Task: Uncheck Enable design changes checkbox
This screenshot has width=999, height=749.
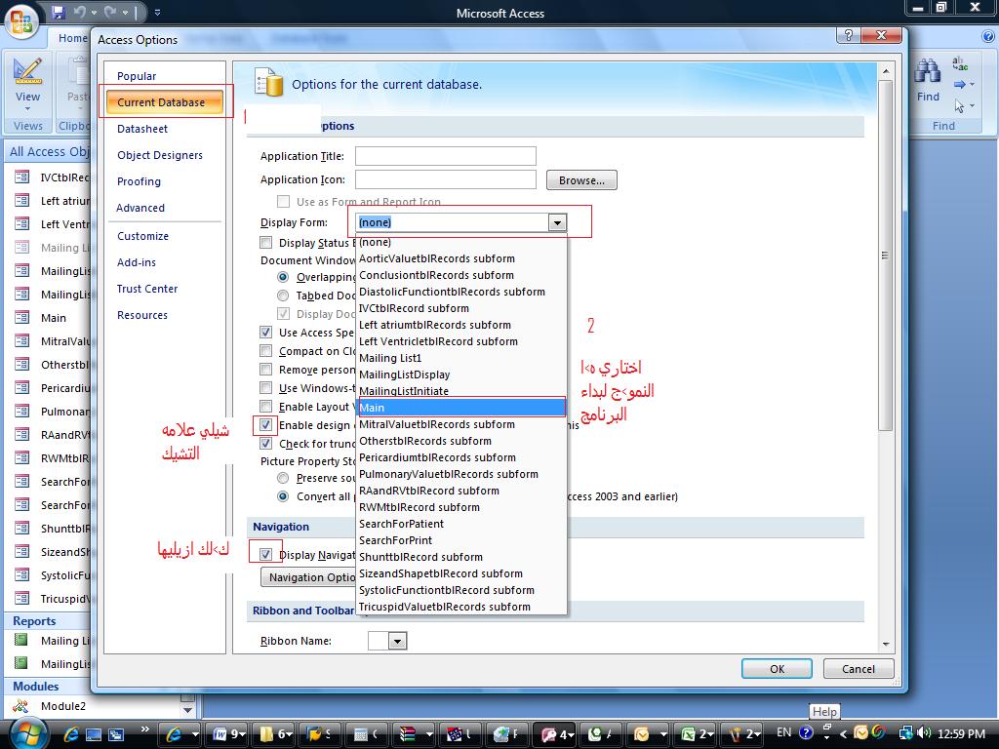Action: click(x=265, y=425)
